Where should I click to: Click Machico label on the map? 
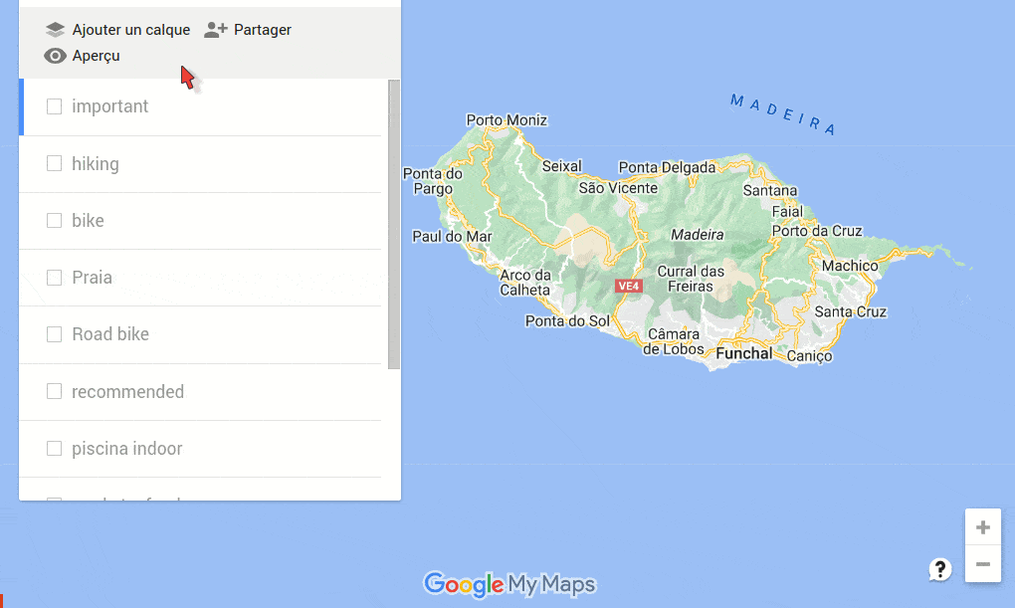click(x=850, y=266)
